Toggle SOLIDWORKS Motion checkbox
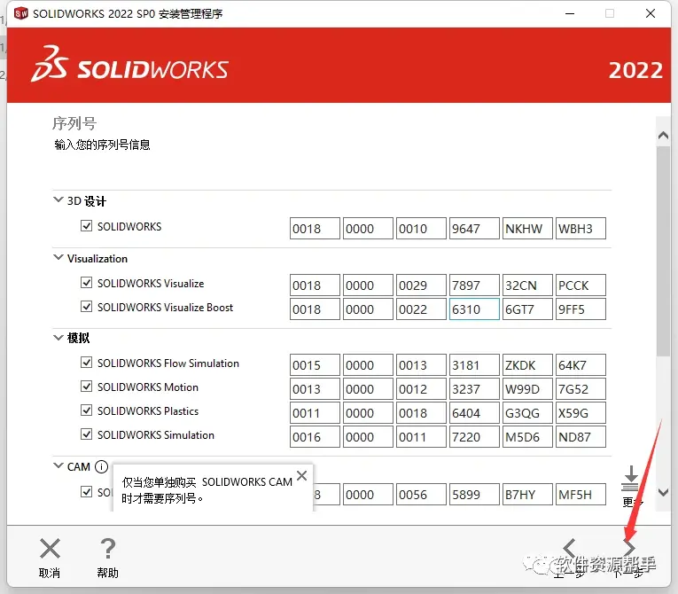The image size is (678, 594). [x=87, y=387]
